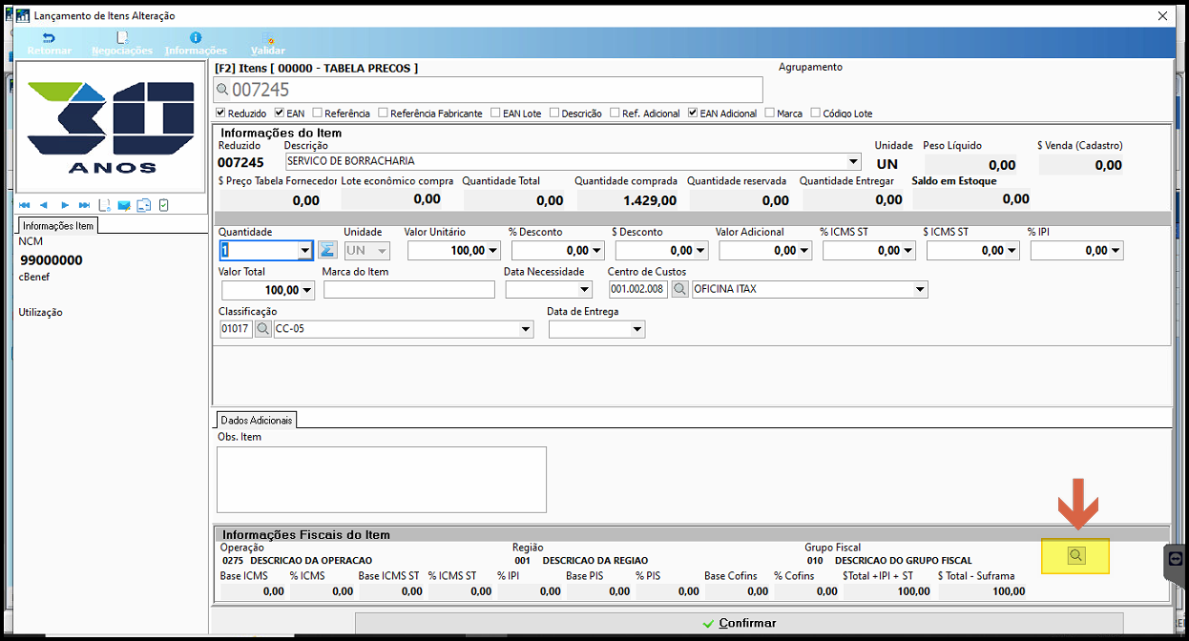1189x641 pixels.
Task: Uncheck the EAN checkbox
Action: [x=279, y=113]
